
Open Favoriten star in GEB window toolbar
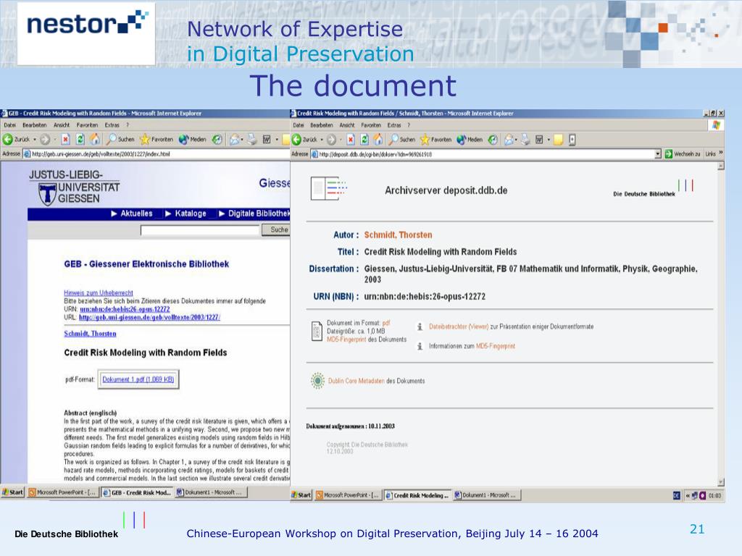point(145,140)
